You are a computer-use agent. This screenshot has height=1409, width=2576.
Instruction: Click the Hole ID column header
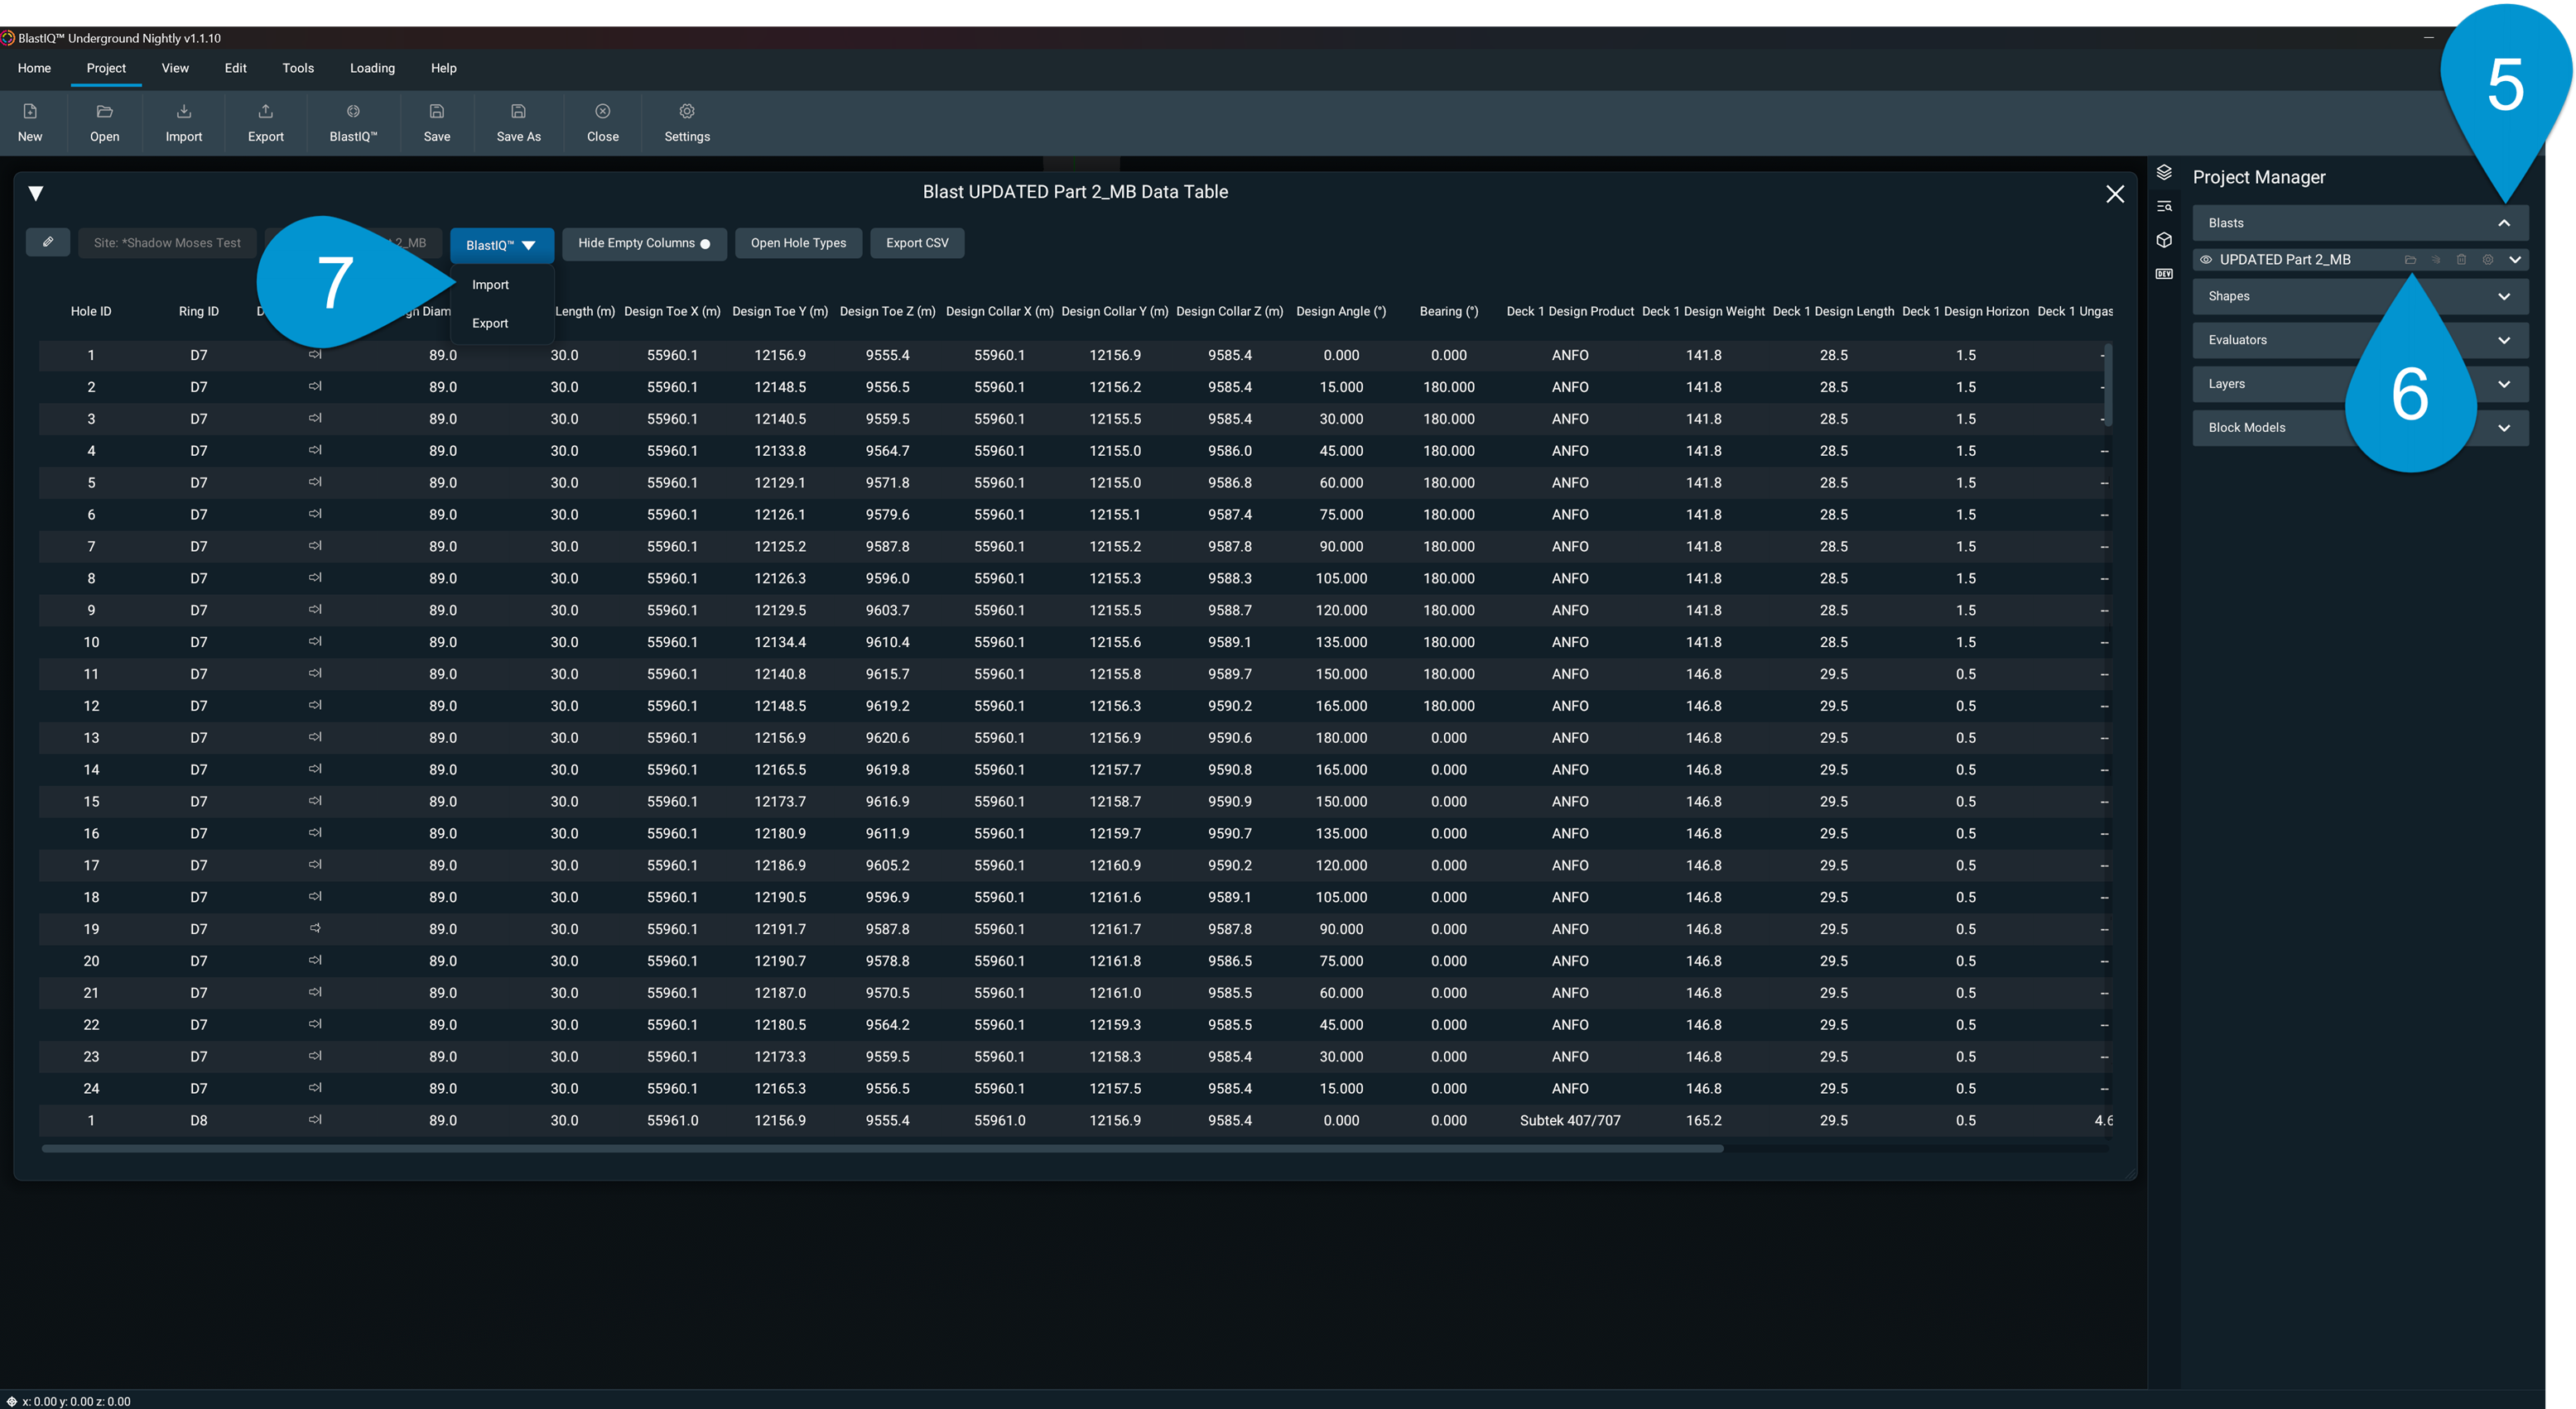coord(91,312)
